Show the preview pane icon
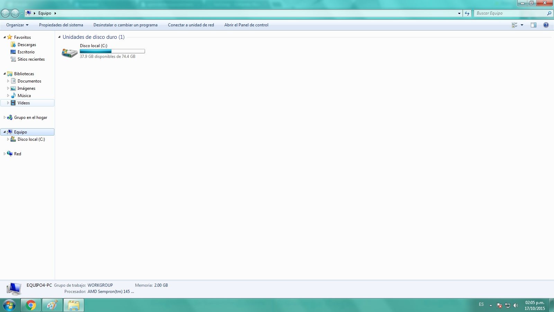Image resolution: width=554 pixels, height=312 pixels. 533,25
